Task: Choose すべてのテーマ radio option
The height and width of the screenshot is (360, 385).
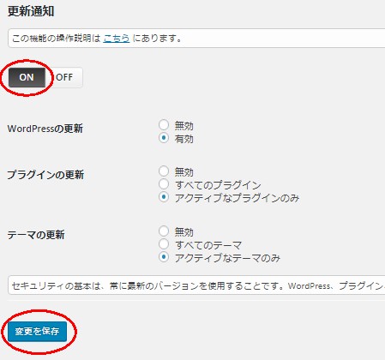Action: click(164, 244)
